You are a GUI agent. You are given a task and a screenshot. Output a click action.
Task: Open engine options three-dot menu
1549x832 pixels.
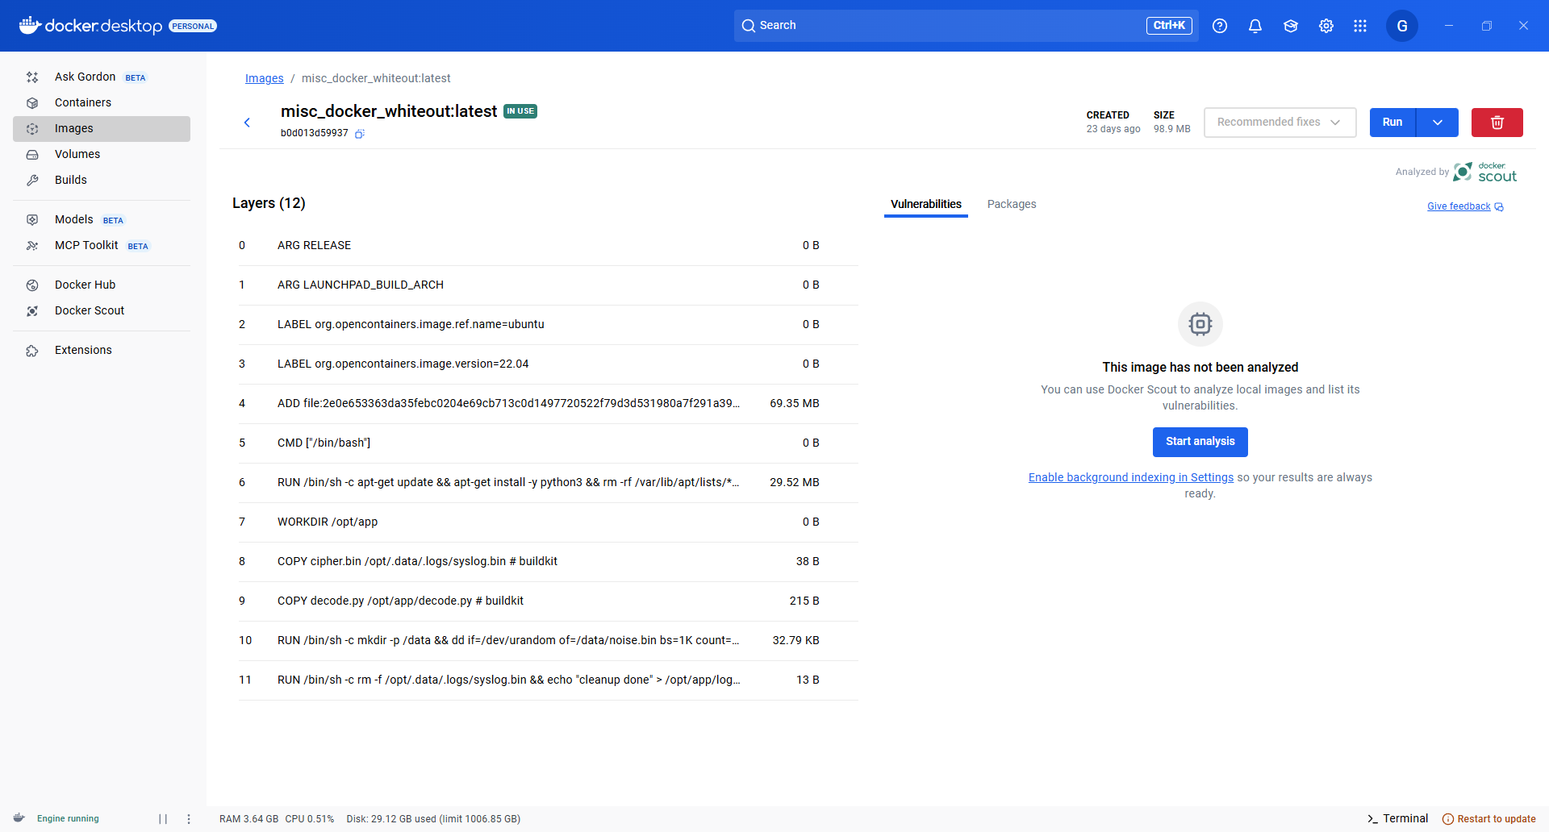[189, 819]
